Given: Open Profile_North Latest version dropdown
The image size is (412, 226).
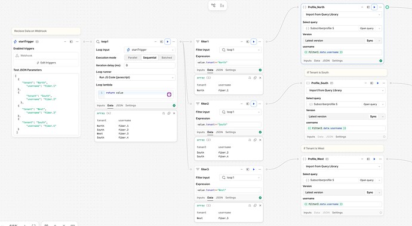Looking at the screenshot, I should (x=342, y=41).
